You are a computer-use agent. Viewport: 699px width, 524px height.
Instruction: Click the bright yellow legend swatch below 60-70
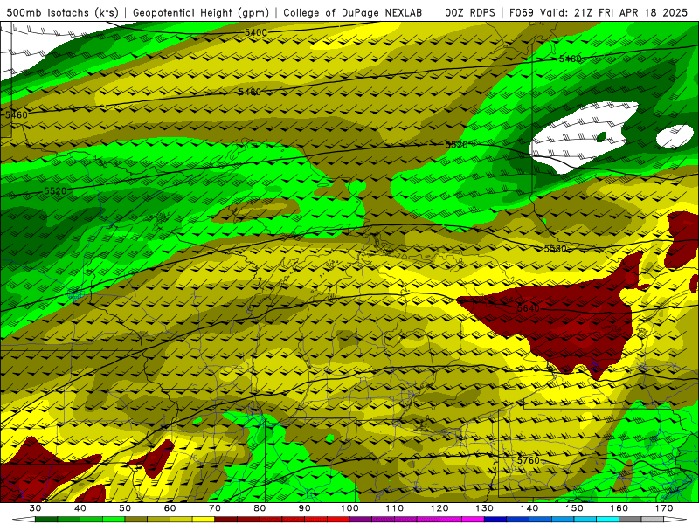pyautogui.click(x=204, y=520)
